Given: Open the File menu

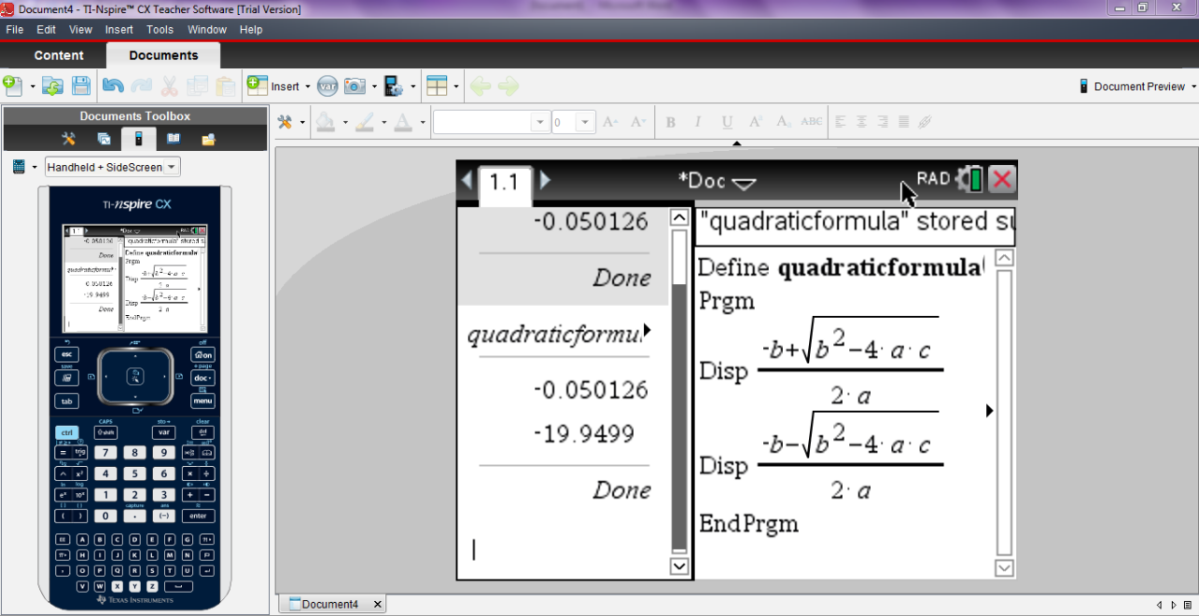Looking at the screenshot, I should [x=15, y=30].
